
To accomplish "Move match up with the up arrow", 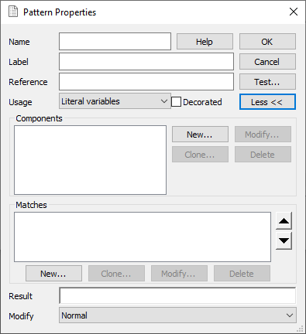I will pos(284,220).
